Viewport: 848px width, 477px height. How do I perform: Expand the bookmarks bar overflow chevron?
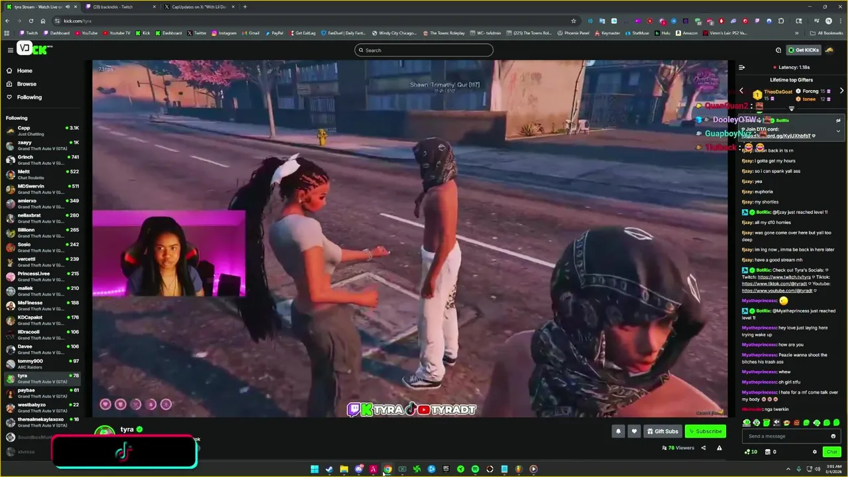click(797, 33)
